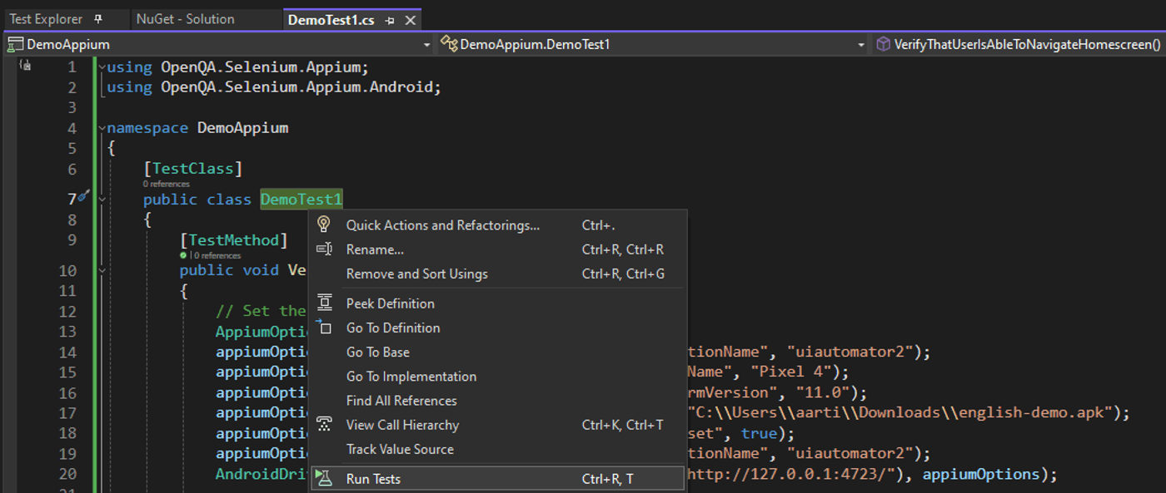Click the View Call Hierarchy icon
The image size is (1166, 493).
tap(325, 425)
